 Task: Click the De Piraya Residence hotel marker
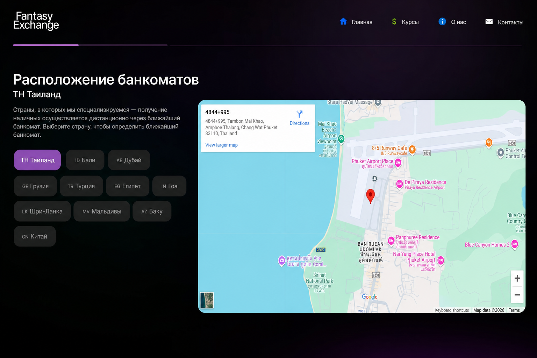400,184
